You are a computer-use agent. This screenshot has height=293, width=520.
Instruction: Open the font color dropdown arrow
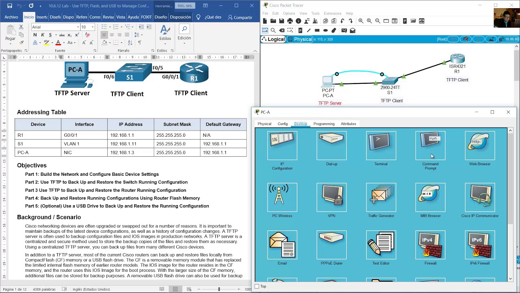point(64,42)
